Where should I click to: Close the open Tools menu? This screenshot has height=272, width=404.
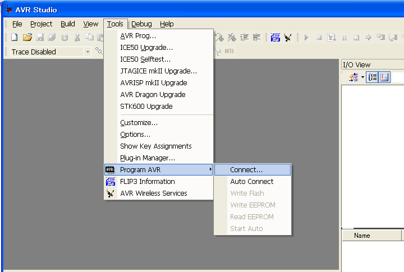click(x=115, y=24)
